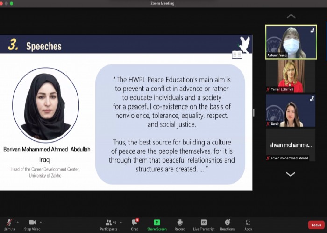The width and height of the screenshot is (327, 233).
Task: Leave the meeting
Action: (316, 225)
